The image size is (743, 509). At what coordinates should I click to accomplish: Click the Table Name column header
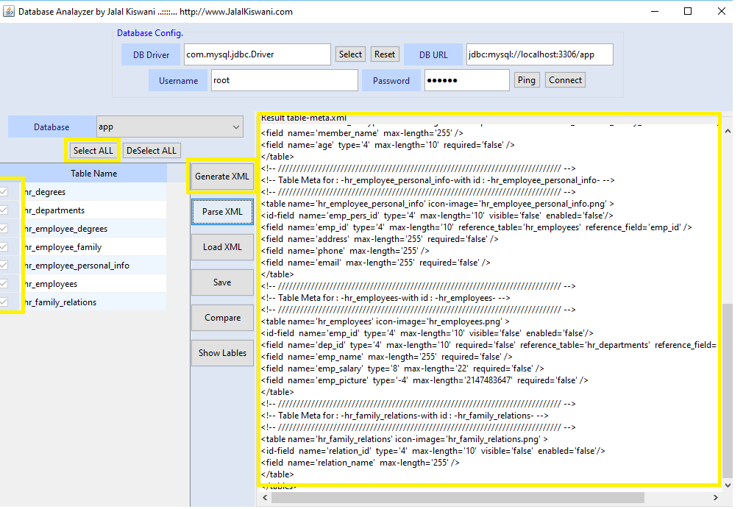pos(93,174)
